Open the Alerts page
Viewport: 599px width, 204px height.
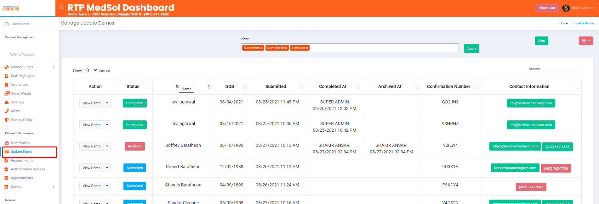[x=15, y=111]
